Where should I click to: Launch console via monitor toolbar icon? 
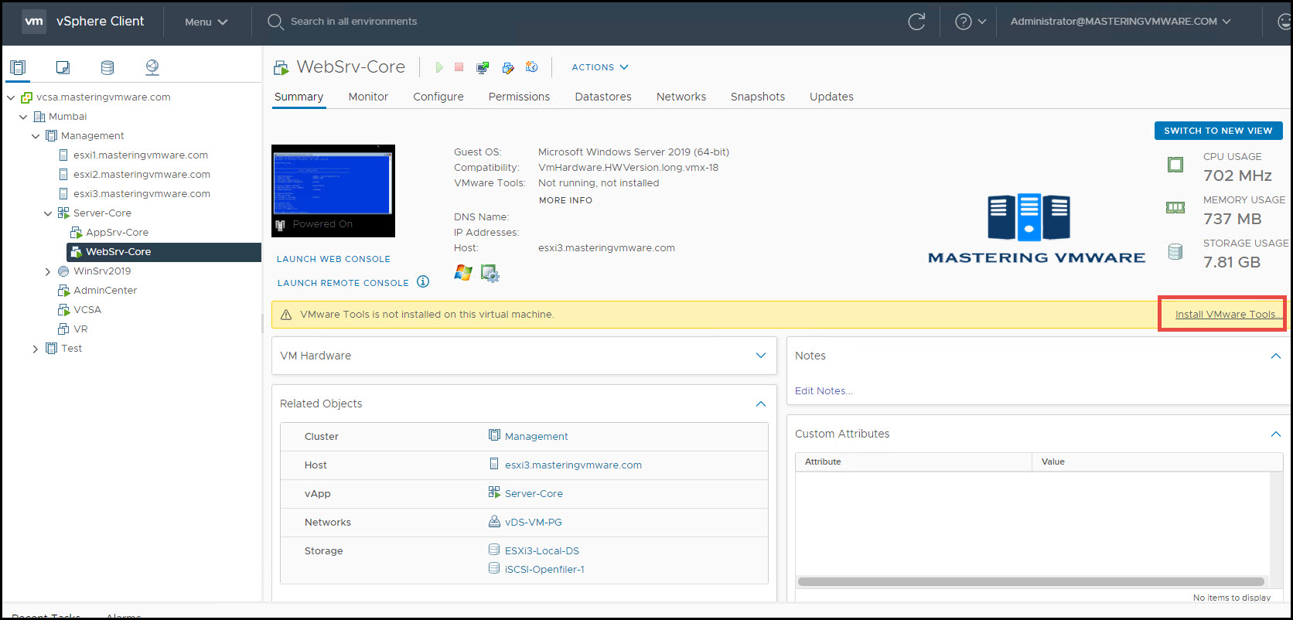pos(483,67)
